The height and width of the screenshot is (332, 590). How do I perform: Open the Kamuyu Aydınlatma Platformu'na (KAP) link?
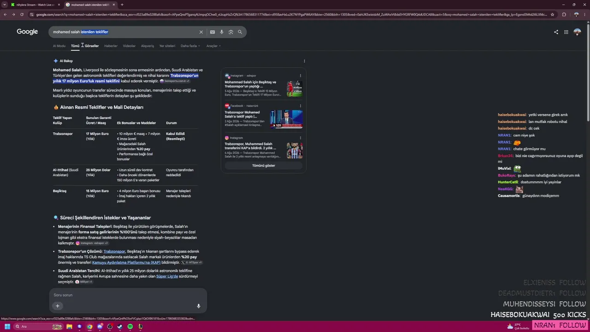pyautogui.click(x=126, y=262)
